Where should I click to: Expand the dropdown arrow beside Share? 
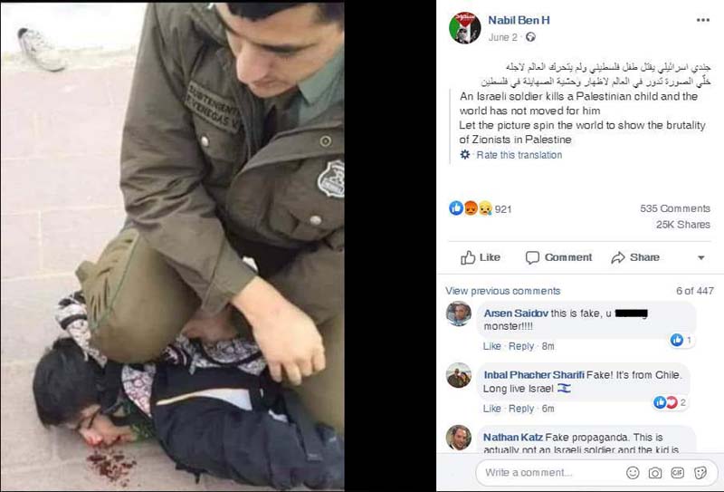(x=700, y=257)
